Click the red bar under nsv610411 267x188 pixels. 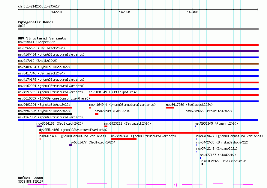coord(138,45)
